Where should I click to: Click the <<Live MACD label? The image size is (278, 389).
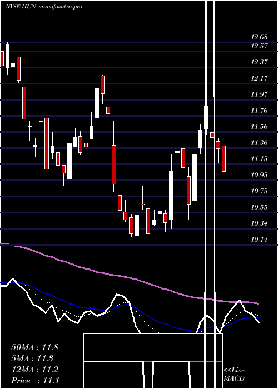(234, 374)
